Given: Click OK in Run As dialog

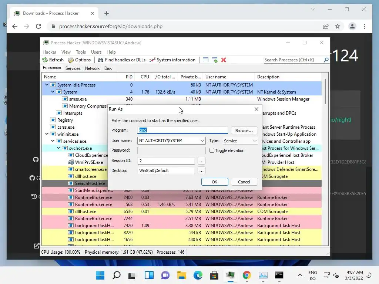Looking at the screenshot, I should pyautogui.click(x=215, y=182).
